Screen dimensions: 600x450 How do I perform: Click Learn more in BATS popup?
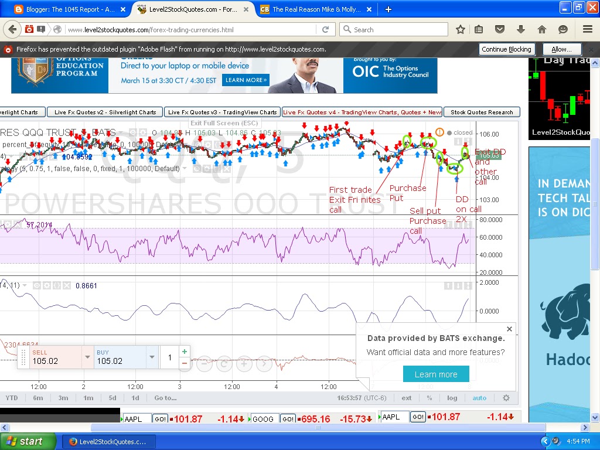click(x=436, y=374)
